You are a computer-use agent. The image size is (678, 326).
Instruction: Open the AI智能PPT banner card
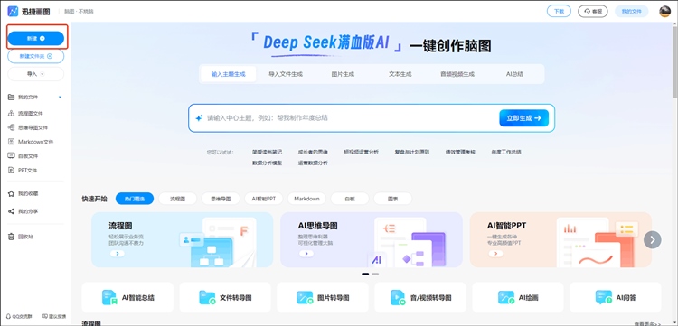560,239
